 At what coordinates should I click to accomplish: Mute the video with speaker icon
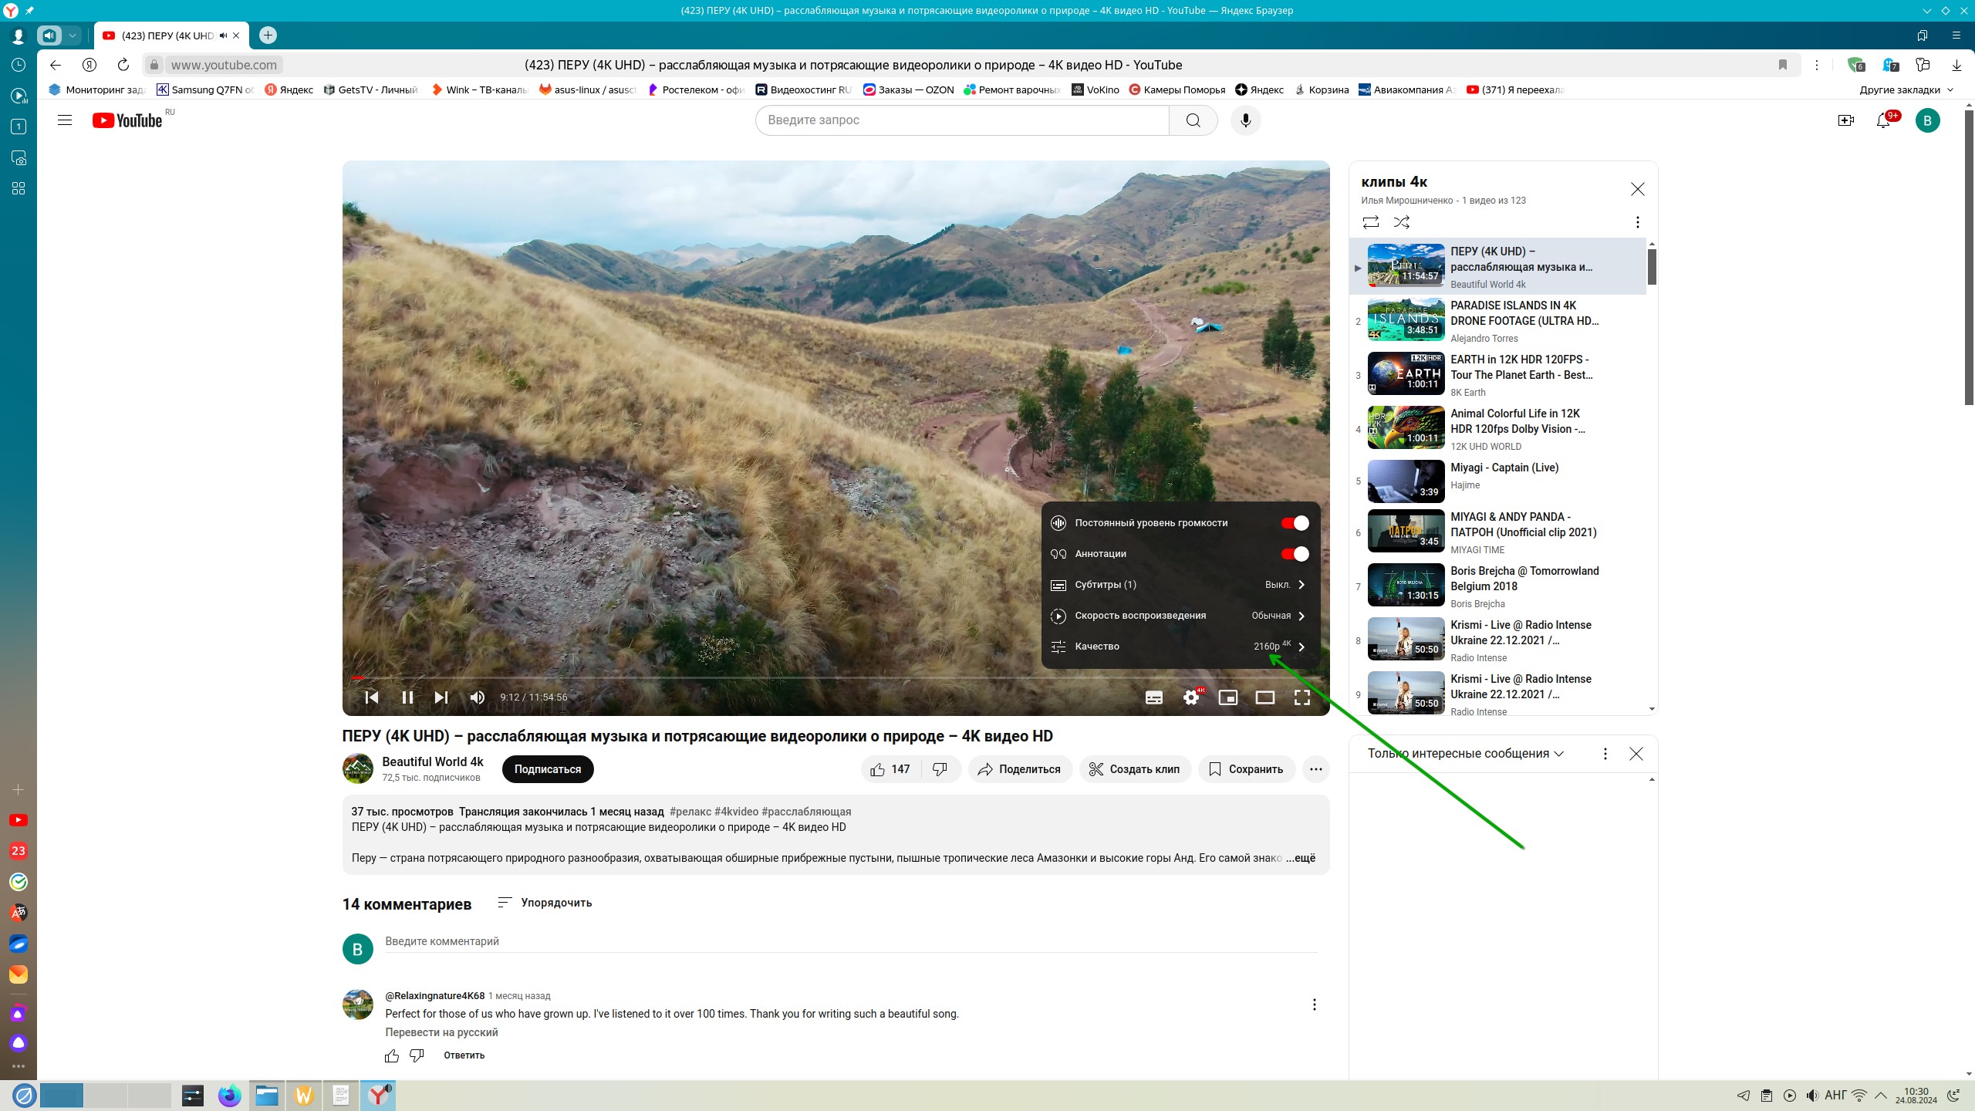click(x=478, y=697)
